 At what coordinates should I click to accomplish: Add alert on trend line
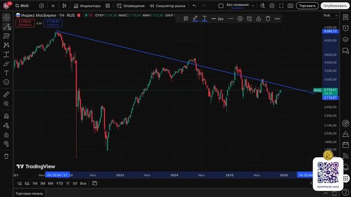coord(249,19)
